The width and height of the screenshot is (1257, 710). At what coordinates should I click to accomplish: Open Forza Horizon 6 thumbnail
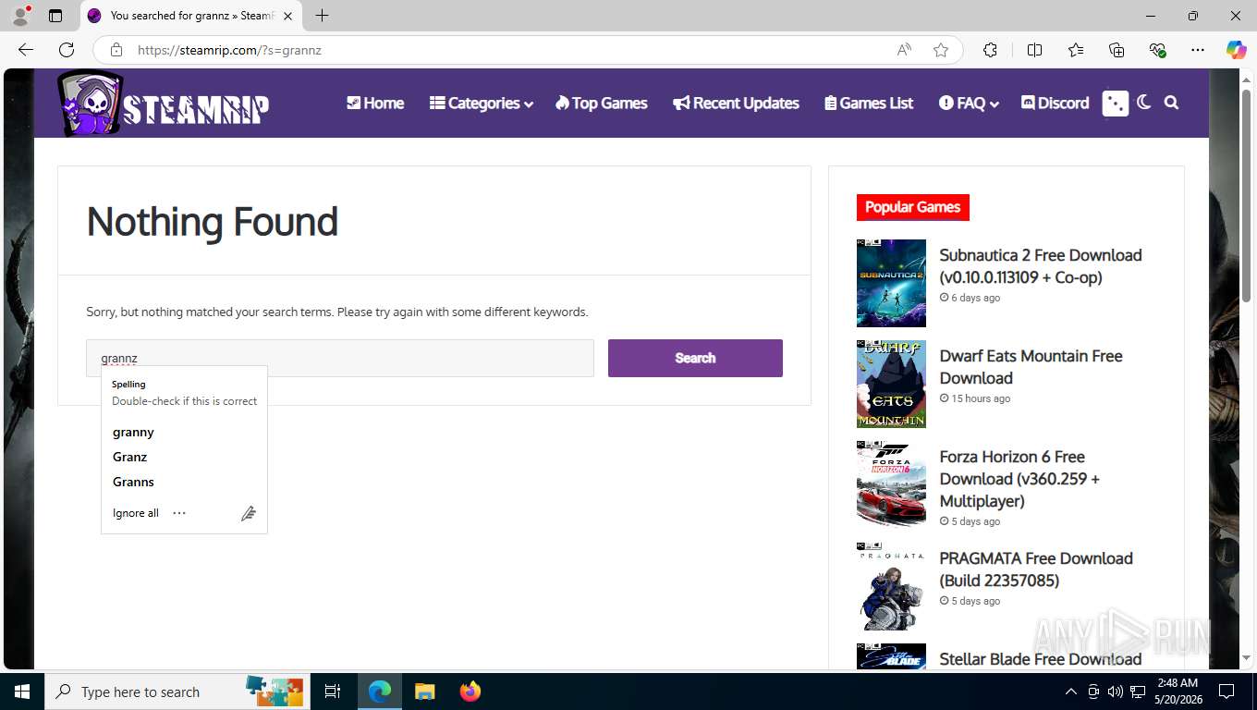(x=891, y=484)
